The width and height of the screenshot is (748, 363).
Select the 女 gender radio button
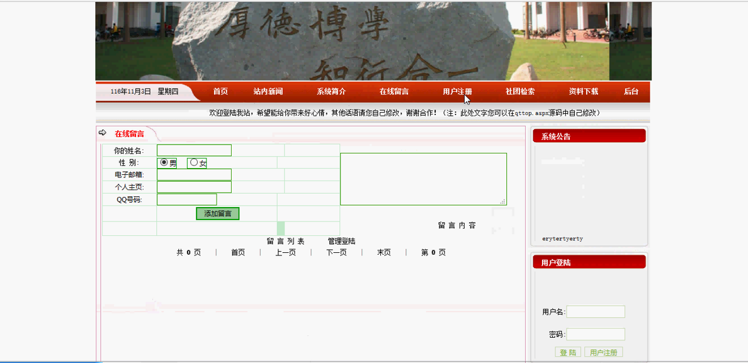(194, 162)
